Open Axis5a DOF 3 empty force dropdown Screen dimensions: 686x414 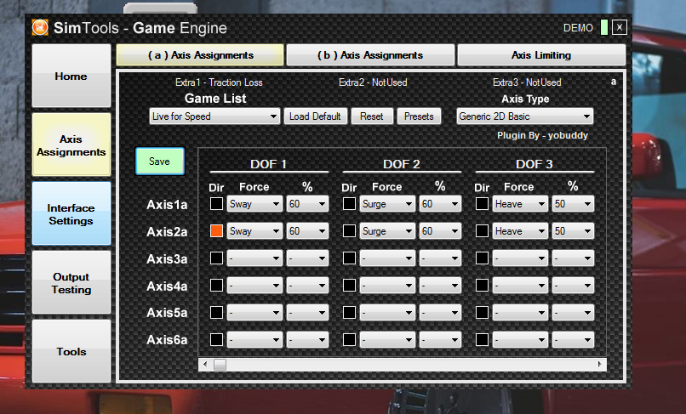520,313
